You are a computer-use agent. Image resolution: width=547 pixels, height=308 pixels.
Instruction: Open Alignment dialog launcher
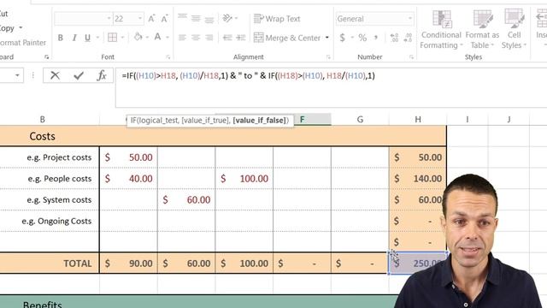pos(328,57)
